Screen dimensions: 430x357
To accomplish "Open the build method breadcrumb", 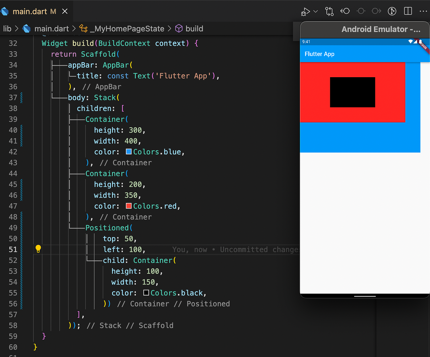I will coord(194,29).
